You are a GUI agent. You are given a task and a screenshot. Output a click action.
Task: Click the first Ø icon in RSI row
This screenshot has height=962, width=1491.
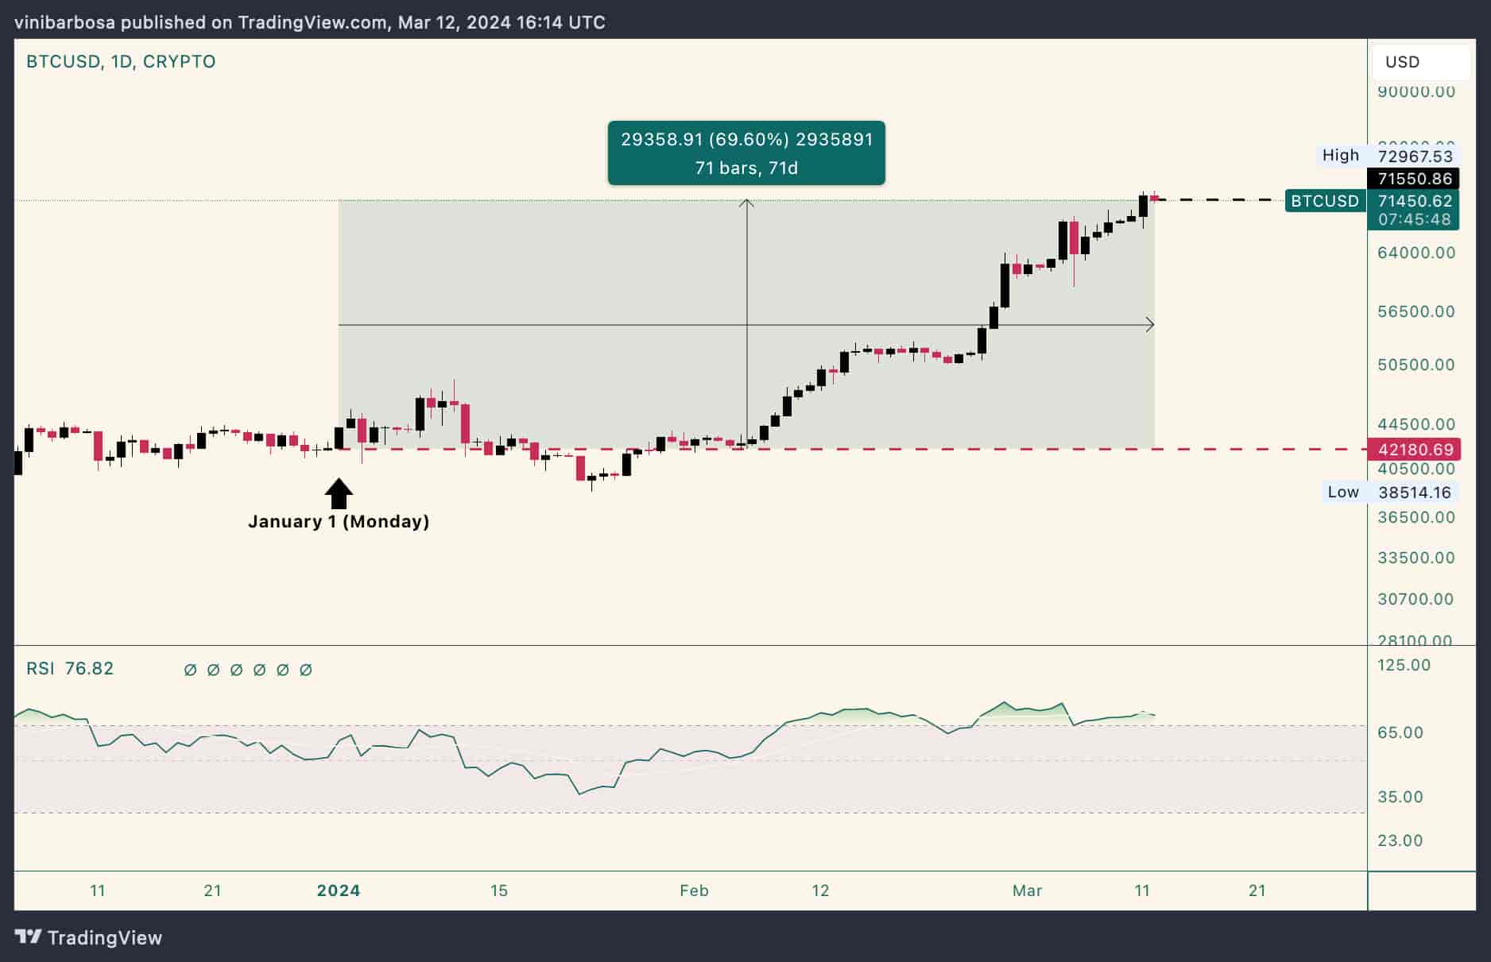pos(189,670)
